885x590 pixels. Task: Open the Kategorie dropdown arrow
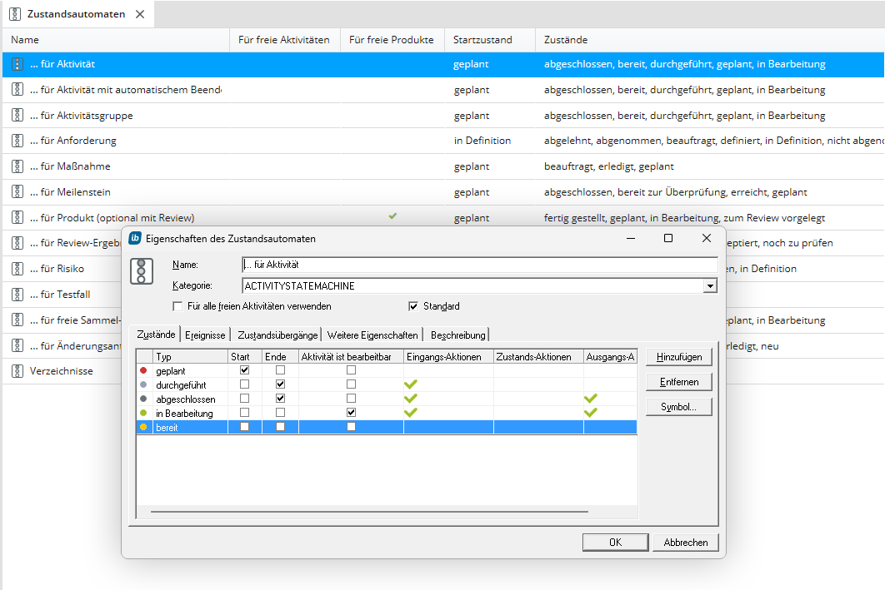pyautogui.click(x=709, y=286)
